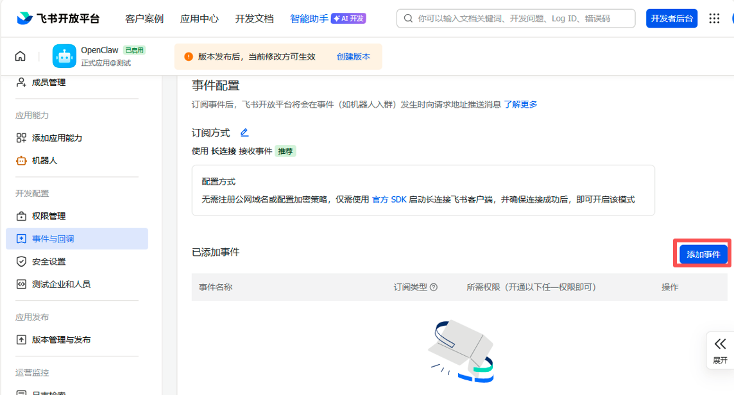This screenshot has height=395, width=734.
Task: Switch to 开发文档 navigation item
Action: coord(254,19)
